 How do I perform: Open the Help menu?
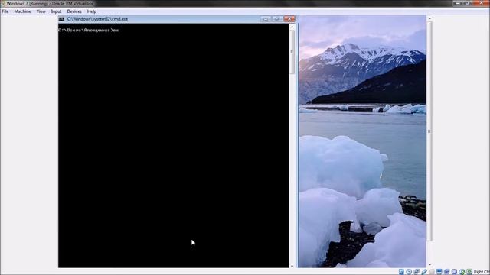[x=92, y=11]
